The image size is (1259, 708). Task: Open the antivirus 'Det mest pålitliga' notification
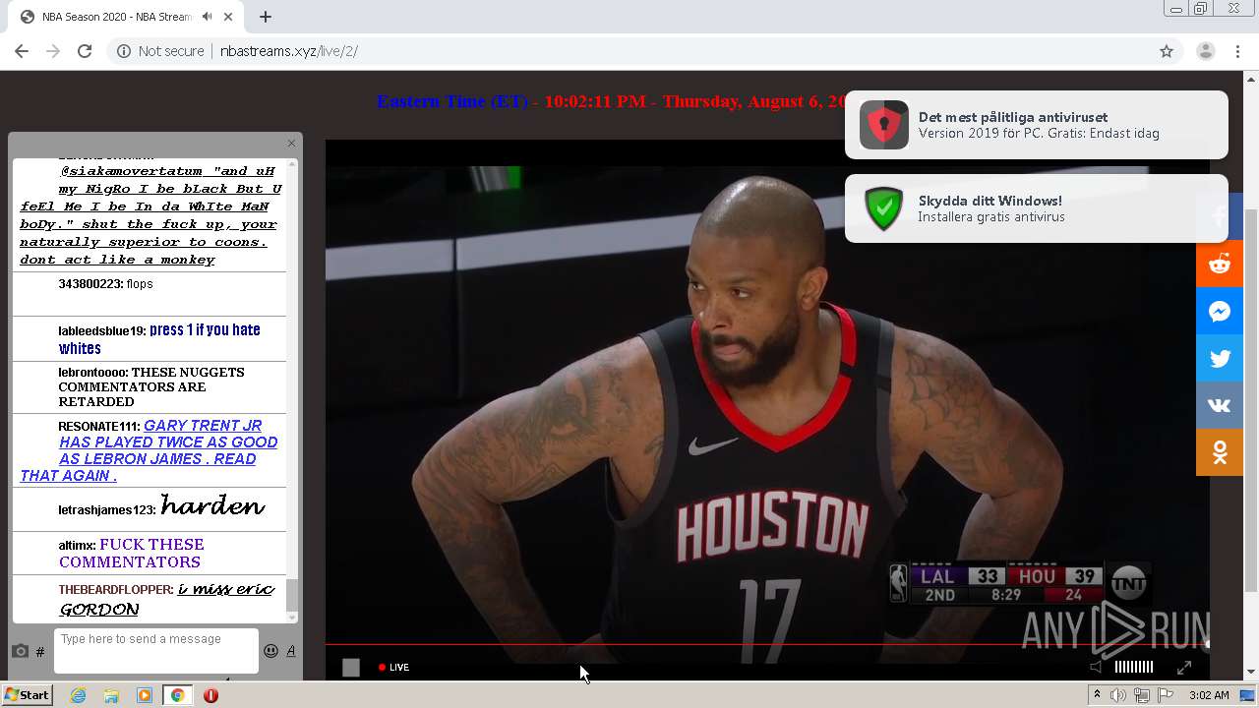coord(1037,125)
